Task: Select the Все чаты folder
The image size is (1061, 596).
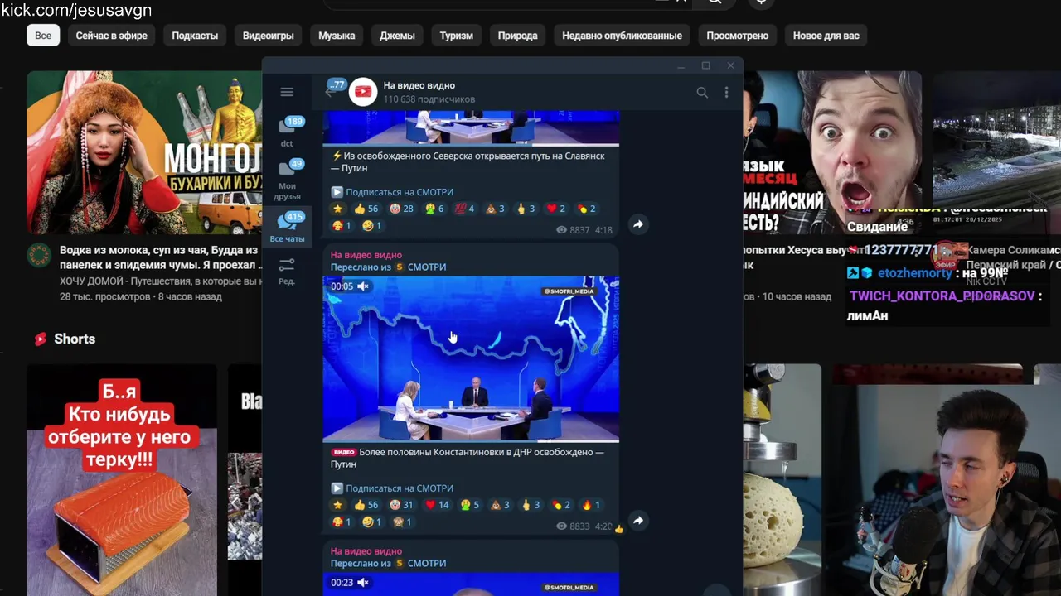Action: (287, 228)
